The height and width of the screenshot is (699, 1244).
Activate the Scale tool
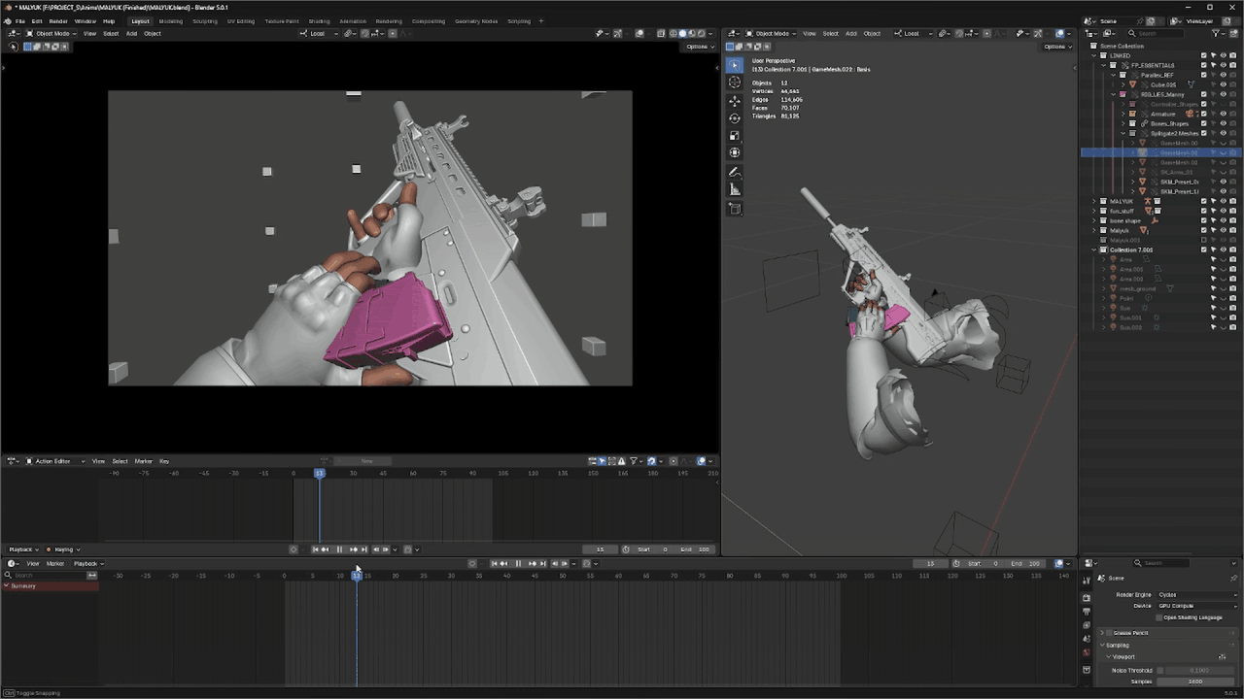coord(735,136)
